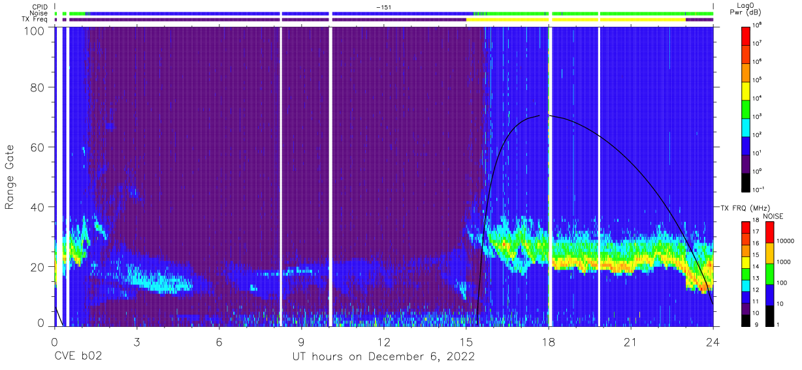802x370 pixels.
Task: Select the cyan 12–13 MHz TX FRQ swatch
Action: click(746, 285)
